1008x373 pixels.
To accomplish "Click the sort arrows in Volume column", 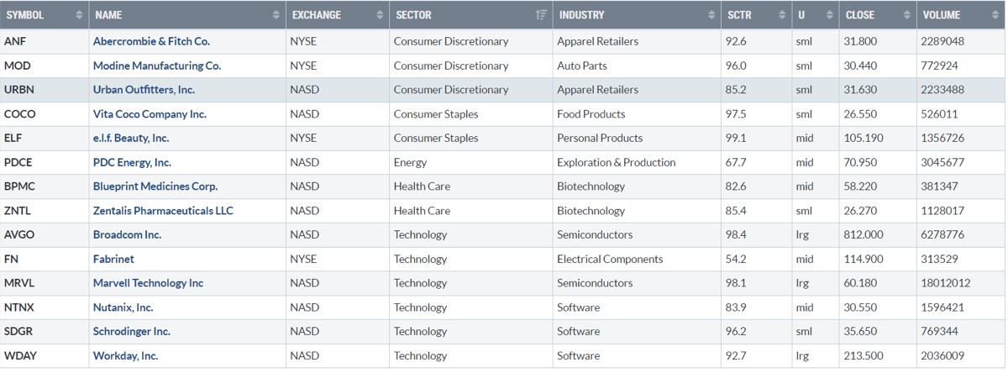I will (994, 15).
